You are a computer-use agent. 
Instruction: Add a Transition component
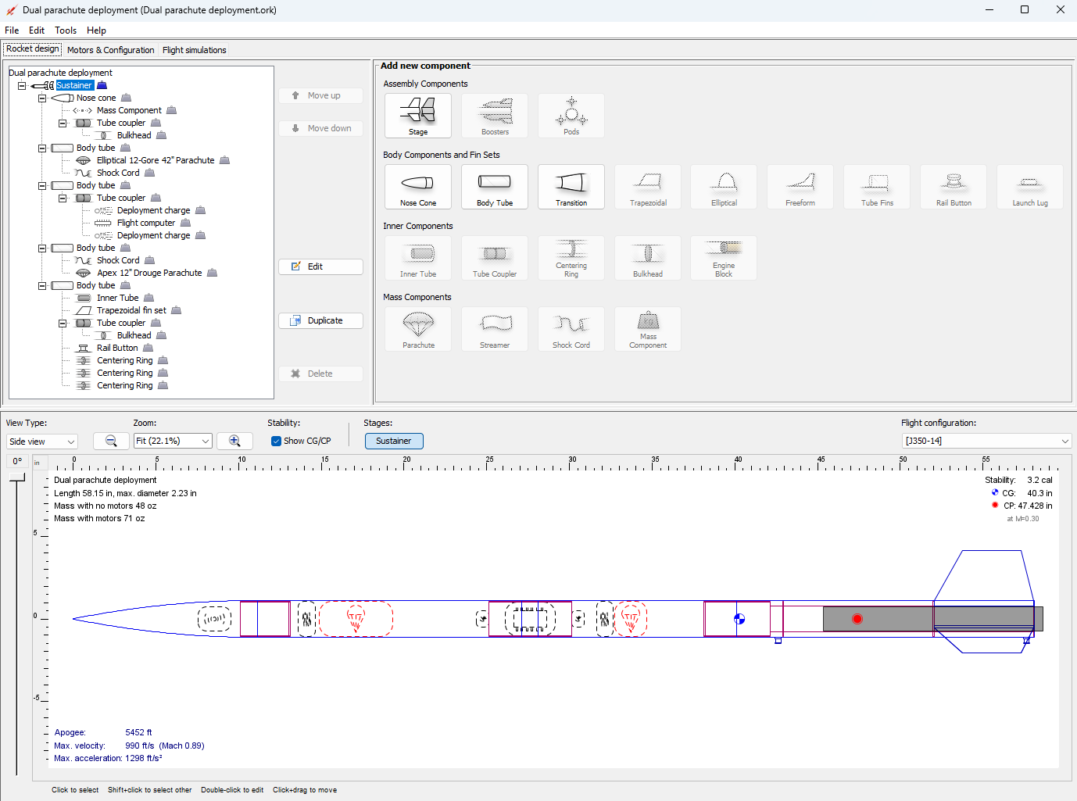pos(571,187)
